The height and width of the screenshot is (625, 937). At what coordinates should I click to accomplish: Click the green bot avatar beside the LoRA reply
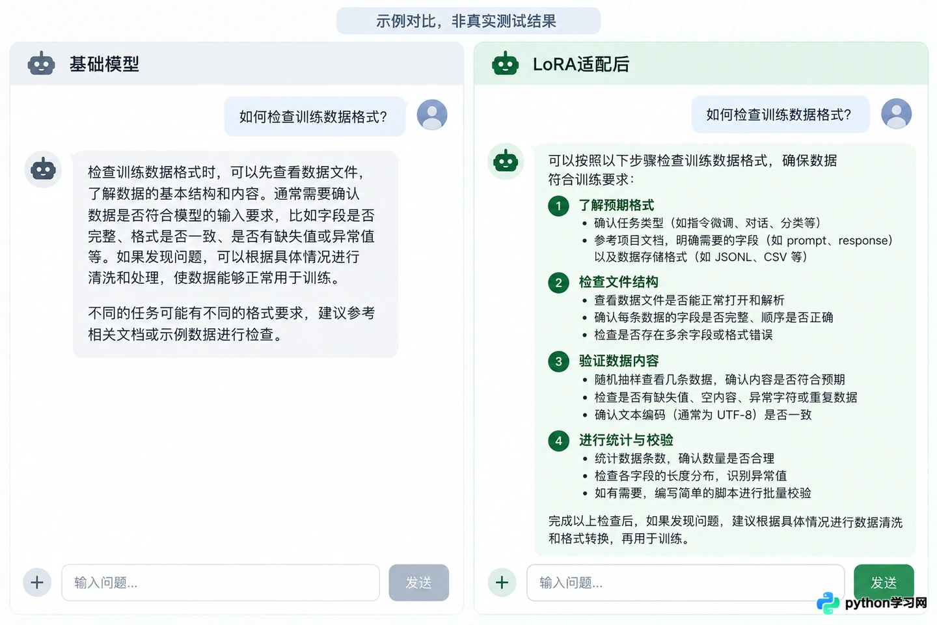[x=506, y=161]
